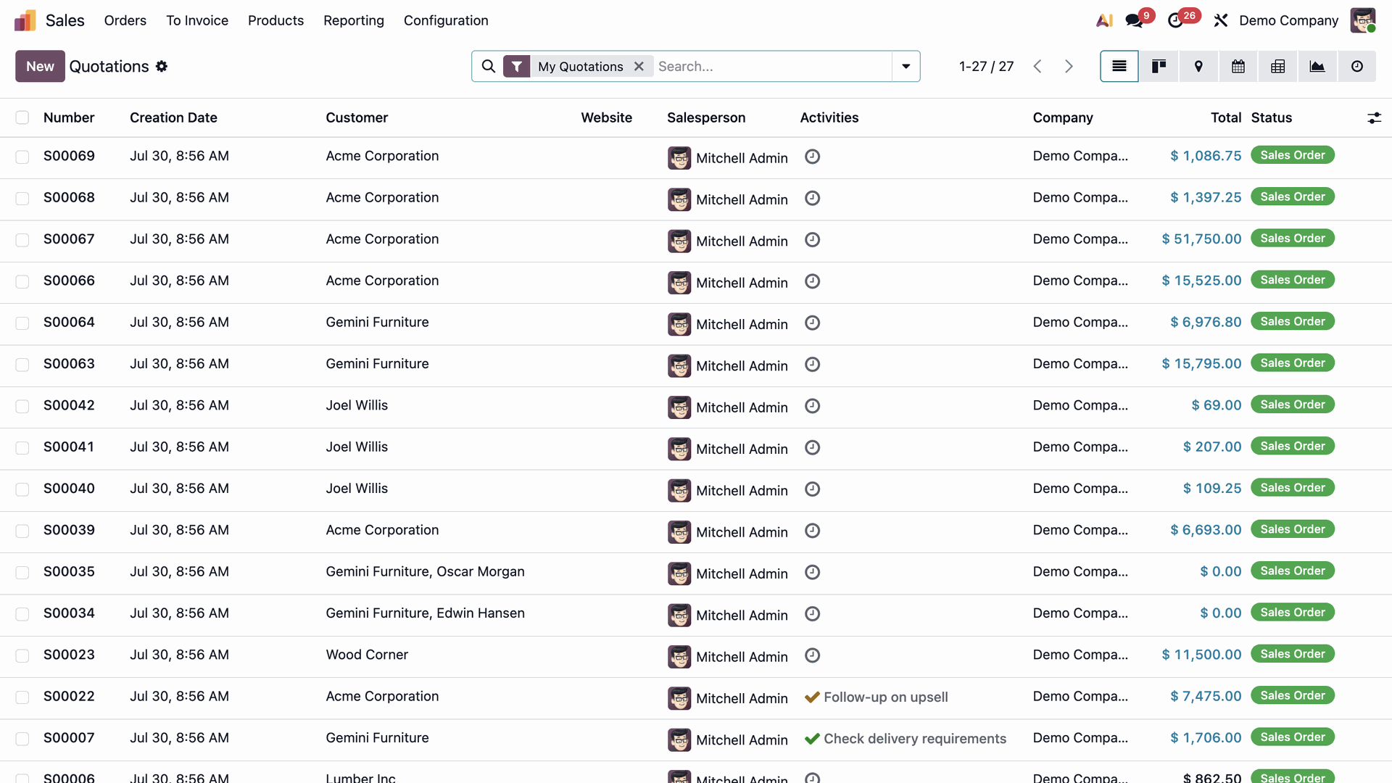The image size is (1392, 783).
Task: Switch to Kanban view
Action: point(1159,66)
